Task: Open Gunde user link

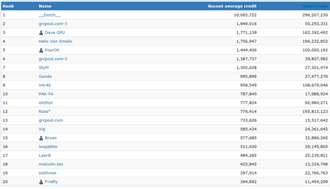Action: pos(45,77)
